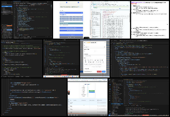Click the "Submit" text in login code
The image size is (170, 117).
(12, 99)
